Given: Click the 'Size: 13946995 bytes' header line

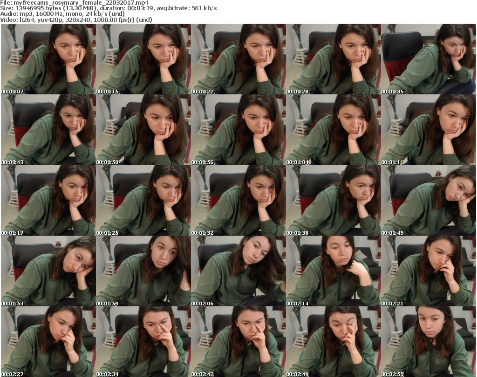Looking at the screenshot, I should click(108, 8).
